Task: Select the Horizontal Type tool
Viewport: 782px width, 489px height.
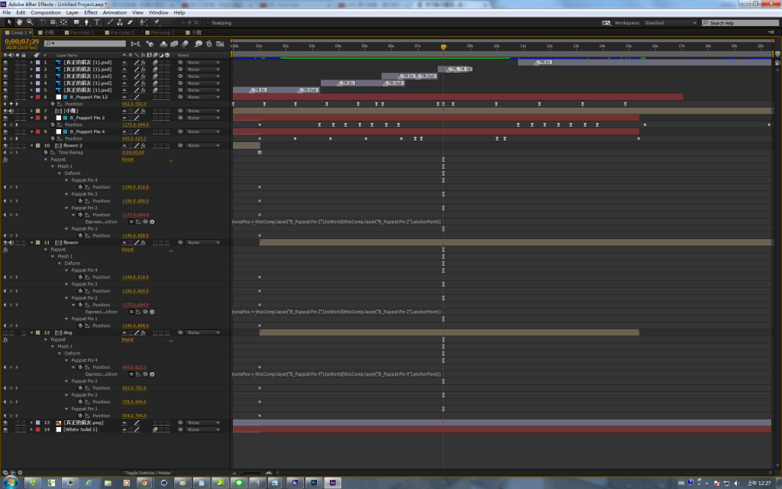Action: pyautogui.click(x=98, y=23)
